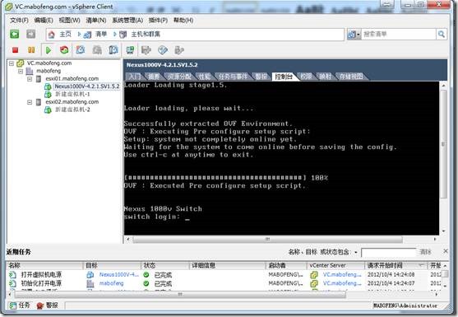Select 新建虚拟机-2 in the tree
Screen dimensions: 458x317
(x=72, y=110)
